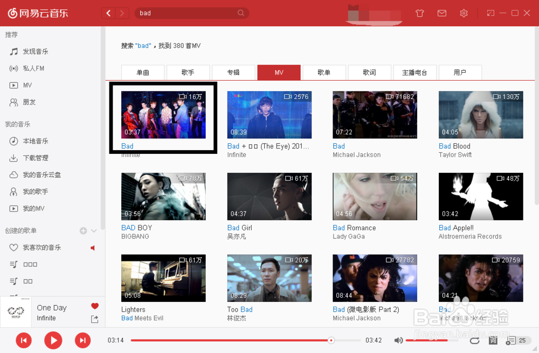Click the Taylor Swift artist link
The image size is (539, 353).
455,155
